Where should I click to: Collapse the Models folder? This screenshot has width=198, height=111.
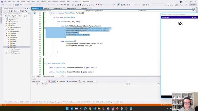[7, 26]
